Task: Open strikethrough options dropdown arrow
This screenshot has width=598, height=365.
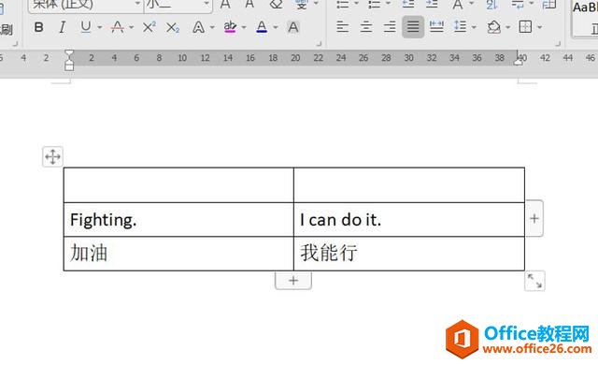Action: (131, 27)
